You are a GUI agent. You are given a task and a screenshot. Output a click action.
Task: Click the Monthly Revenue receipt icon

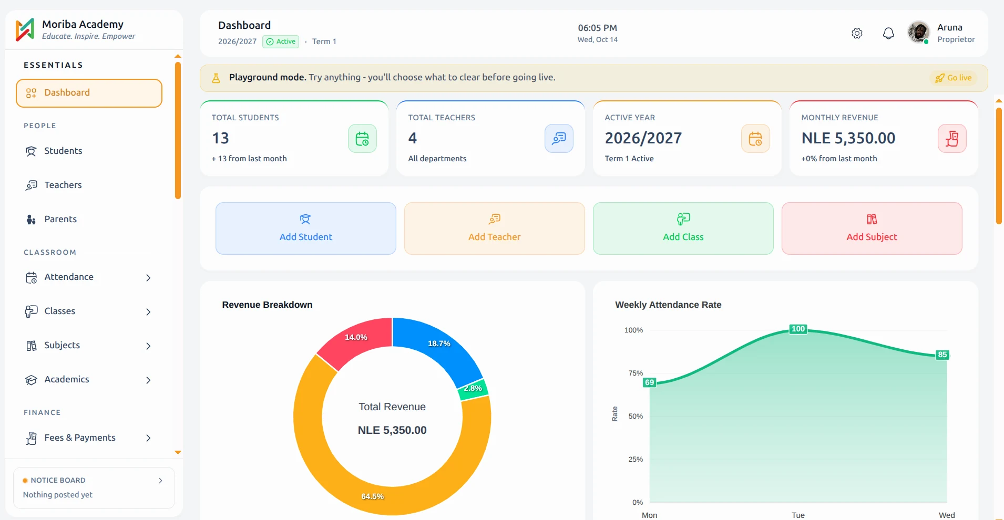pyautogui.click(x=952, y=139)
